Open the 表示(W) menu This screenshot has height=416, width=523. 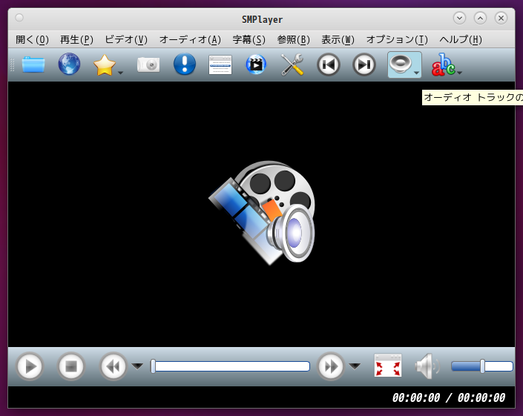(x=338, y=39)
